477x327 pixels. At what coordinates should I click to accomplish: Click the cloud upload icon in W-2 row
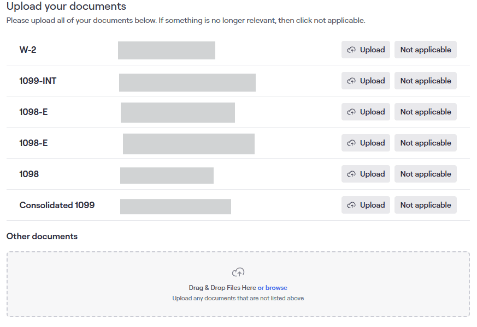352,50
